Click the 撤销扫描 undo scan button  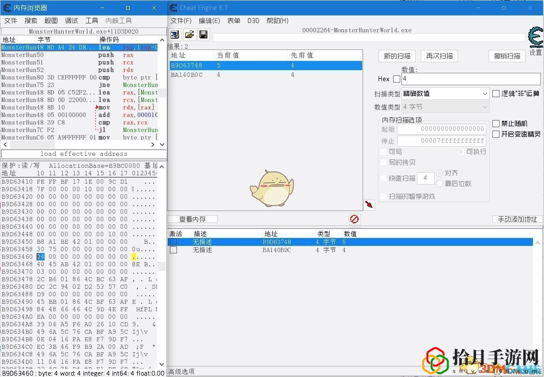coord(507,56)
